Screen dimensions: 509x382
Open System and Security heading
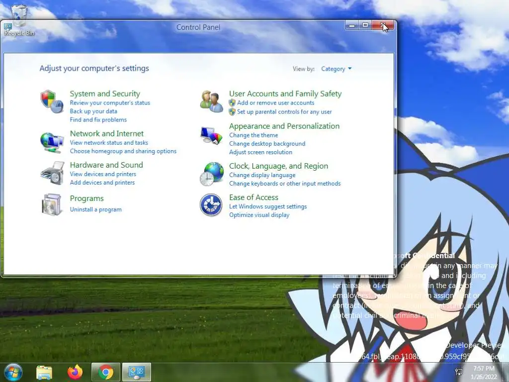[x=105, y=94]
